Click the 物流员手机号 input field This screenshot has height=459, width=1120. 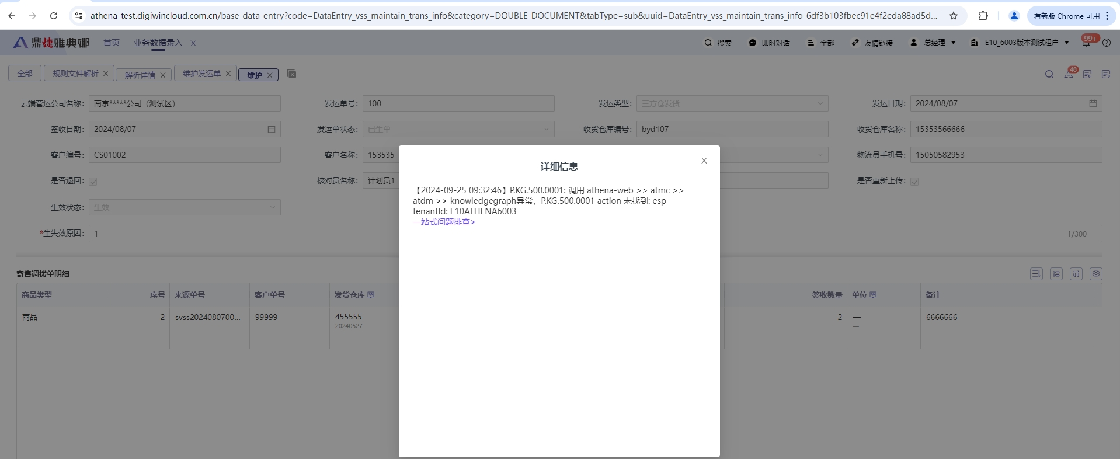(1006, 155)
